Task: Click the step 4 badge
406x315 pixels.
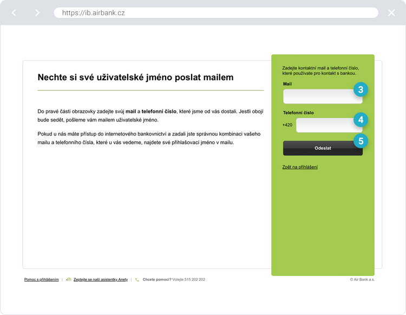Action: tap(361, 119)
